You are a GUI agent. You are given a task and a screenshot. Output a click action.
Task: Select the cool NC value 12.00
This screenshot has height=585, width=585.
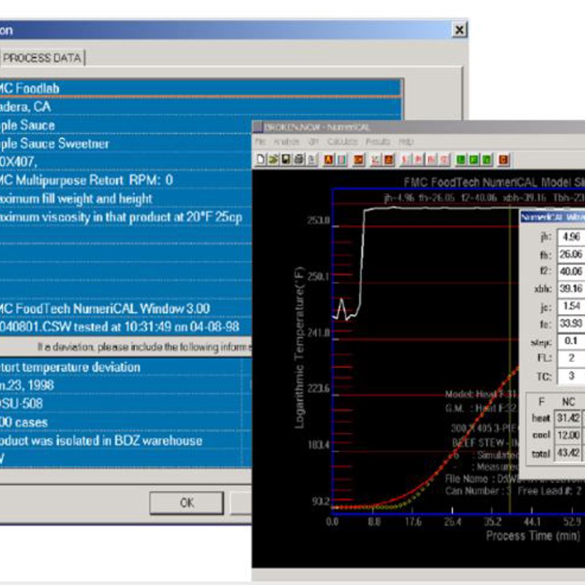[x=568, y=435]
